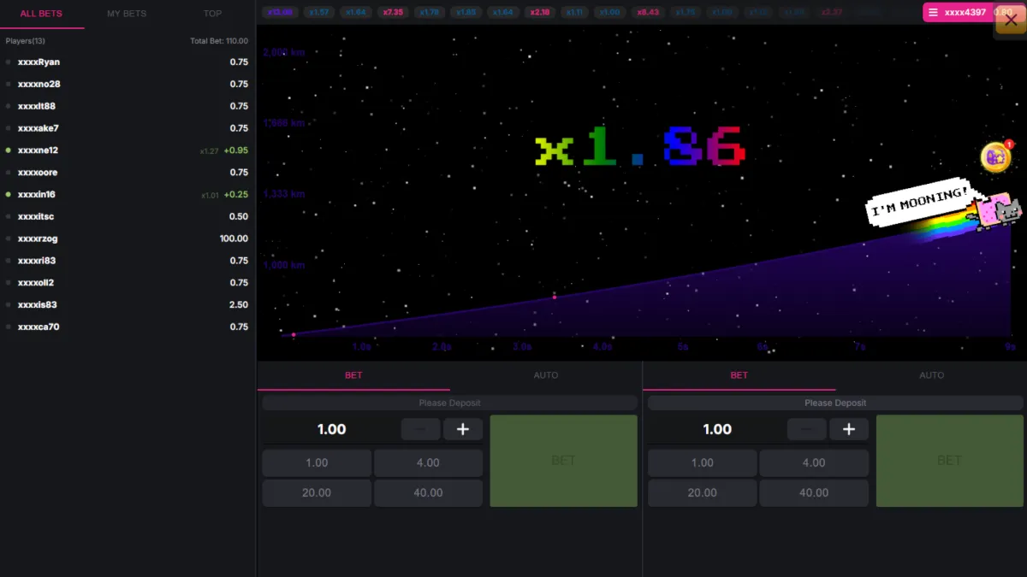
Task: Close the game with the X button
Action: click(1011, 21)
